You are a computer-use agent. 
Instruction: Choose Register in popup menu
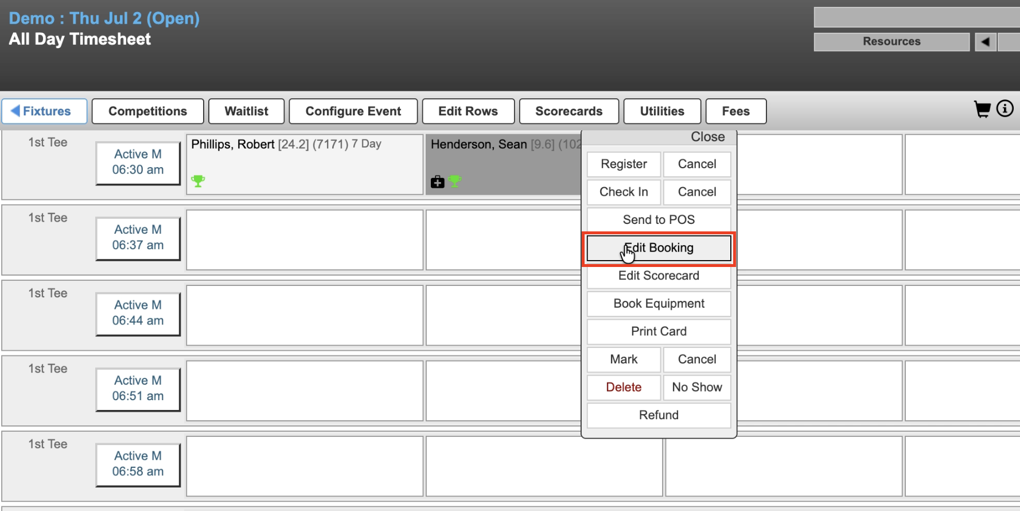[x=624, y=164]
